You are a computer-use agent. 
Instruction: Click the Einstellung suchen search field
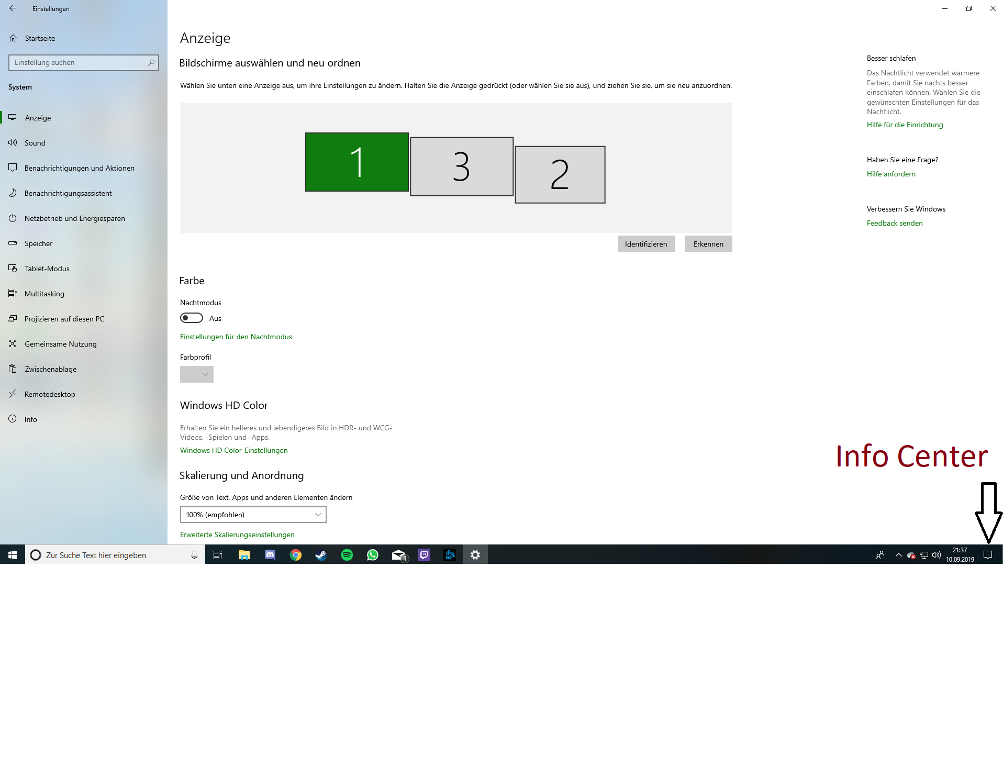coord(84,62)
